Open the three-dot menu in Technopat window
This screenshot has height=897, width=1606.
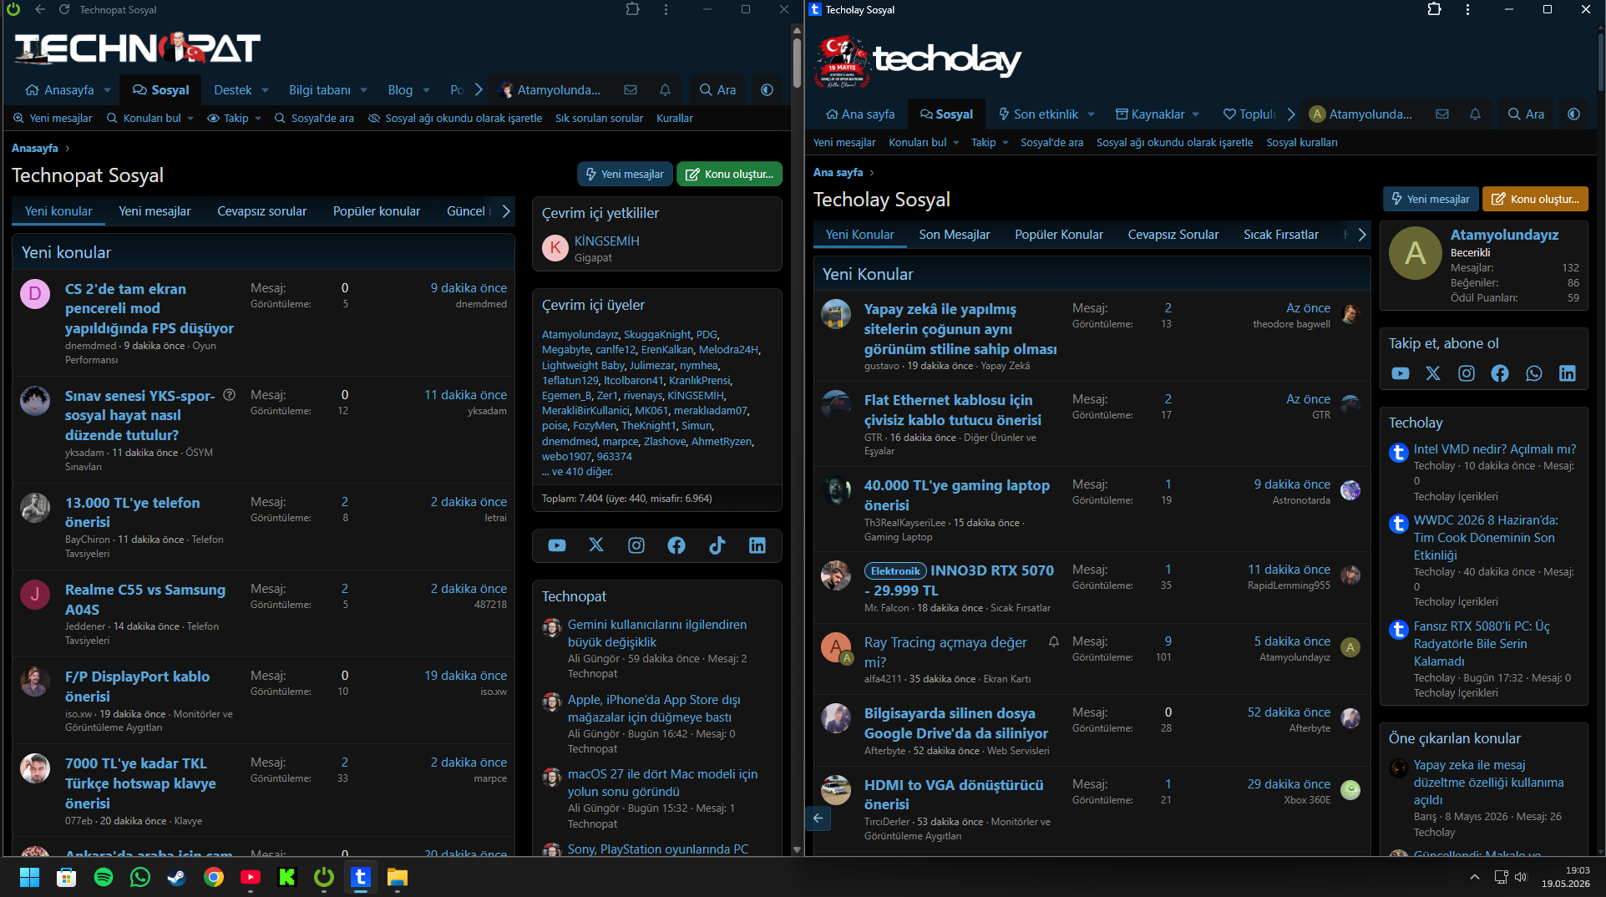tap(666, 9)
